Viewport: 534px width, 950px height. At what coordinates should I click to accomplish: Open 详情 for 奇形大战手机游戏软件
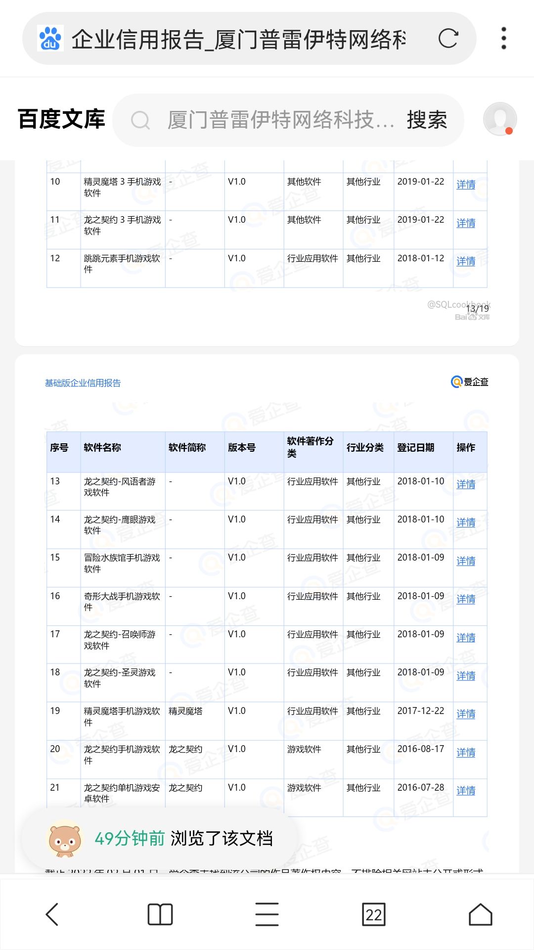pyautogui.click(x=466, y=599)
